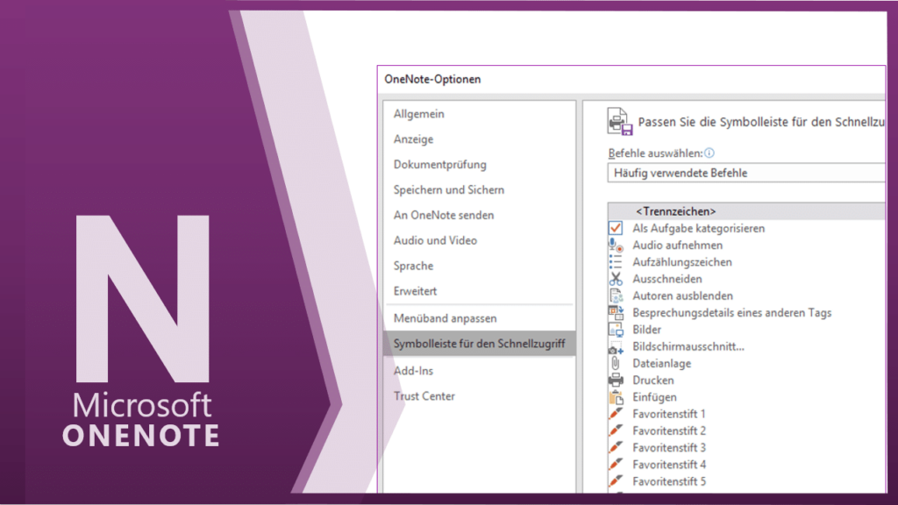Pick the 'Einfügen' command label
This screenshot has height=505, width=898.
coord(654,397)
